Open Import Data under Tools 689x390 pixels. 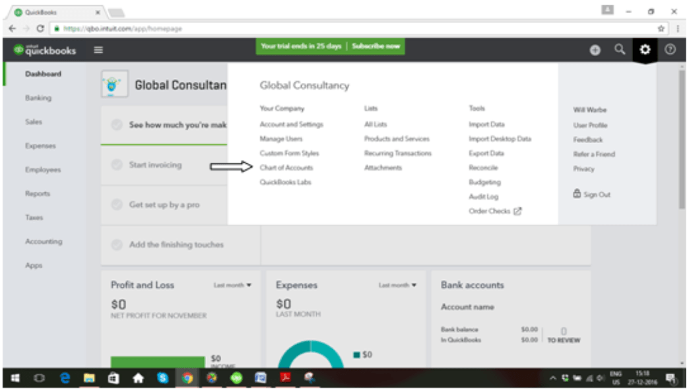coord(486,125)
